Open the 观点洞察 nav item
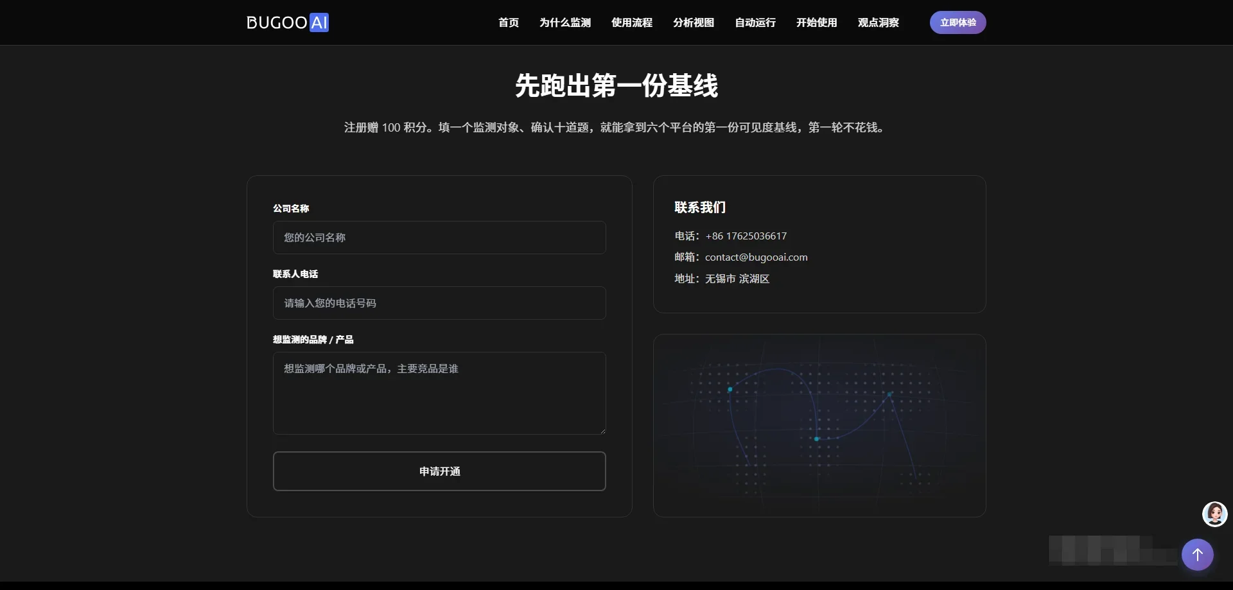 click(x=879, y=22)
